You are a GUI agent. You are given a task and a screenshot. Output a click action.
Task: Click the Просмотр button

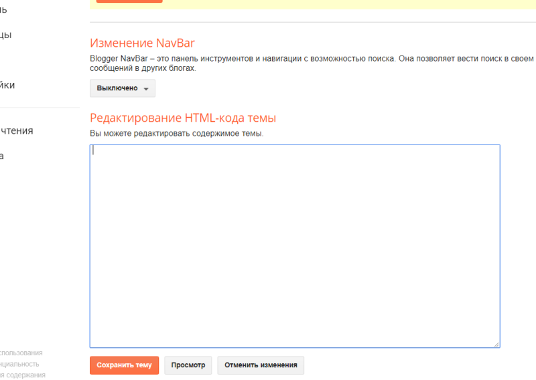point(188,365)
